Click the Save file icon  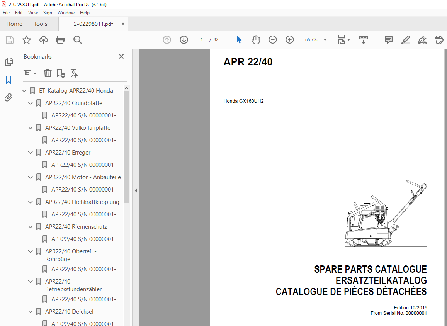point(9,40)
